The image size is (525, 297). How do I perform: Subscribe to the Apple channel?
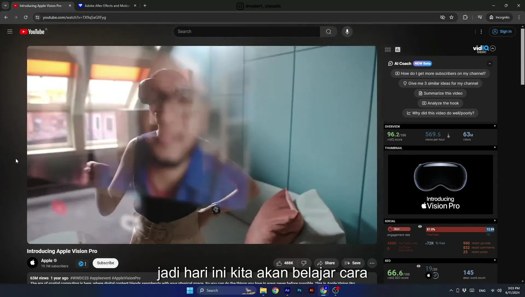105,263
